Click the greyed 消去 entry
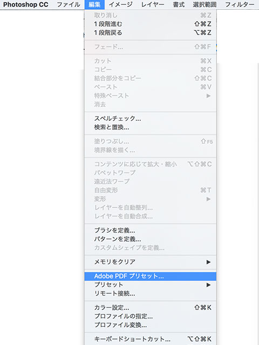This screenshot has height=345, width=259. (x=151, y=105)
